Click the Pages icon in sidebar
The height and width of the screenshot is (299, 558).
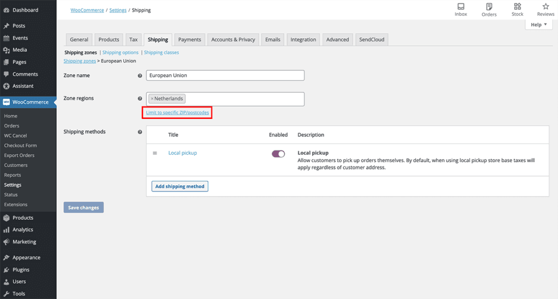(7, 62)
